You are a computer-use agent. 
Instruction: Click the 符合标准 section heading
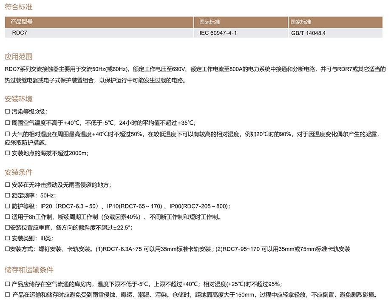(x=18, y=8)
